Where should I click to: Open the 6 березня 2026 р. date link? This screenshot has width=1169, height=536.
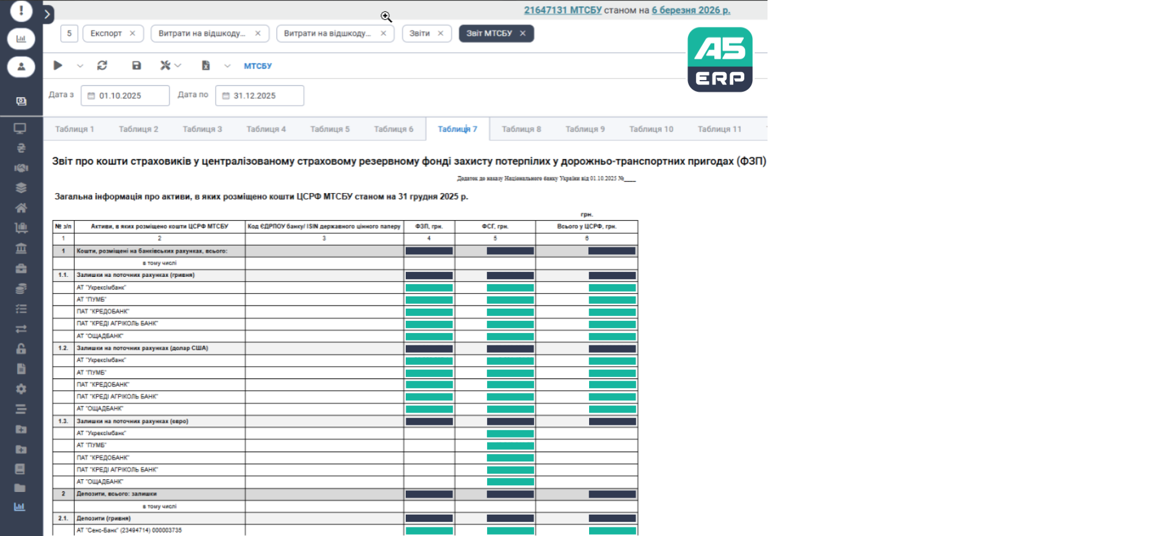[691, 10]
